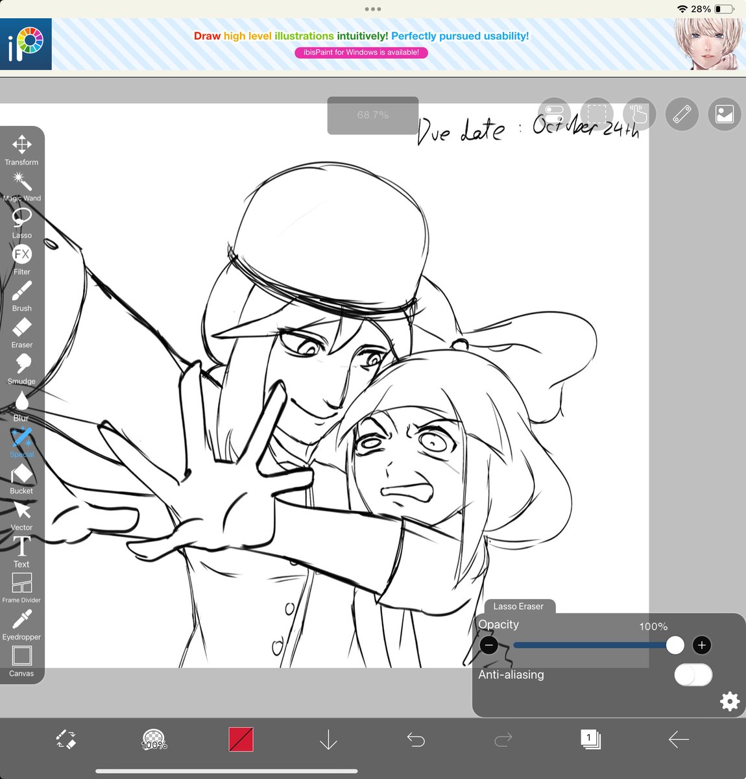Tap the down arrow in bottom bar
746x779 pixels.
point(328,739)
